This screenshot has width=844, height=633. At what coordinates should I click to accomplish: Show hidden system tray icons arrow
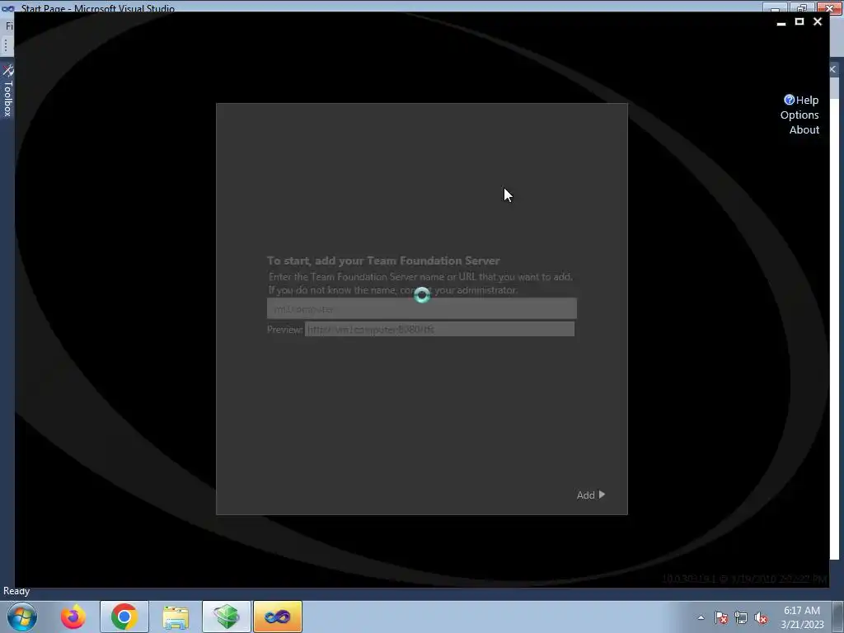tap(701, 617)
